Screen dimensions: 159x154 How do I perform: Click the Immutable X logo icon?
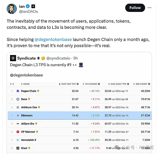pos(18,140)
